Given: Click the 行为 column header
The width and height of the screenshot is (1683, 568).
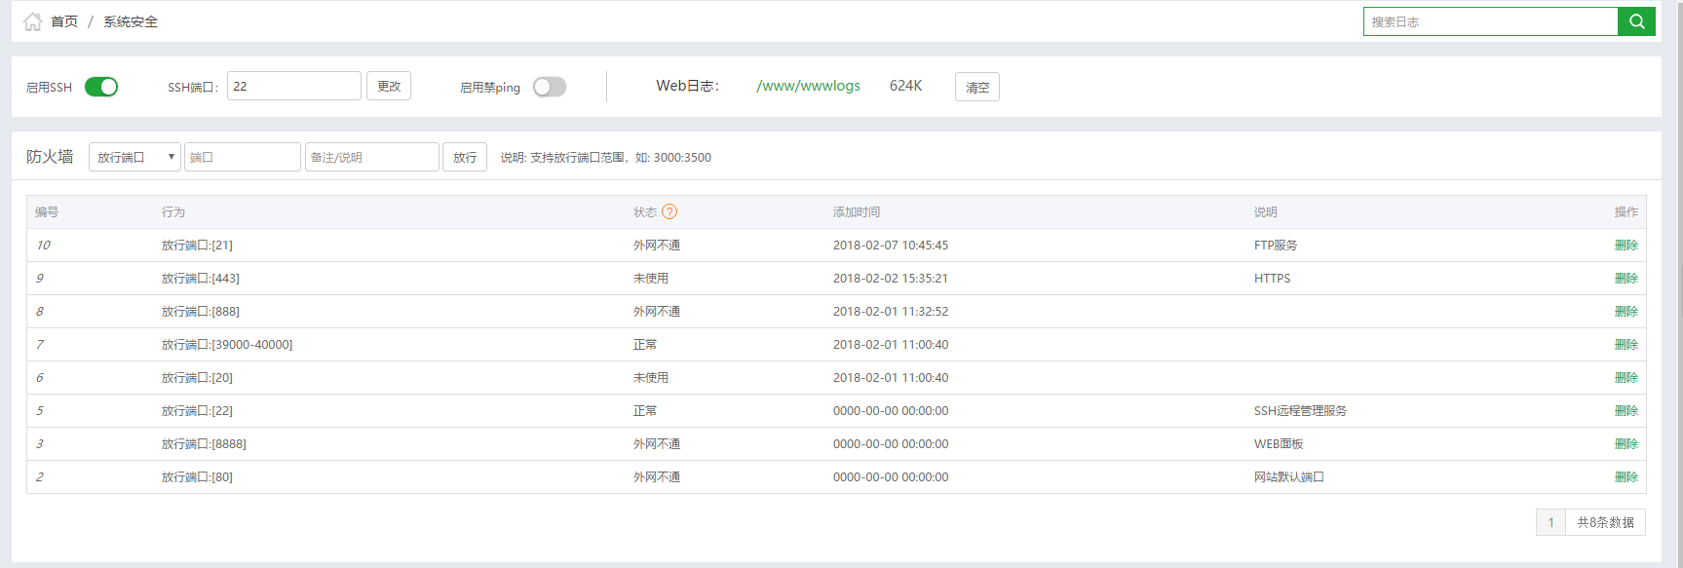Looking at the screenshot, I should [173, 211].
